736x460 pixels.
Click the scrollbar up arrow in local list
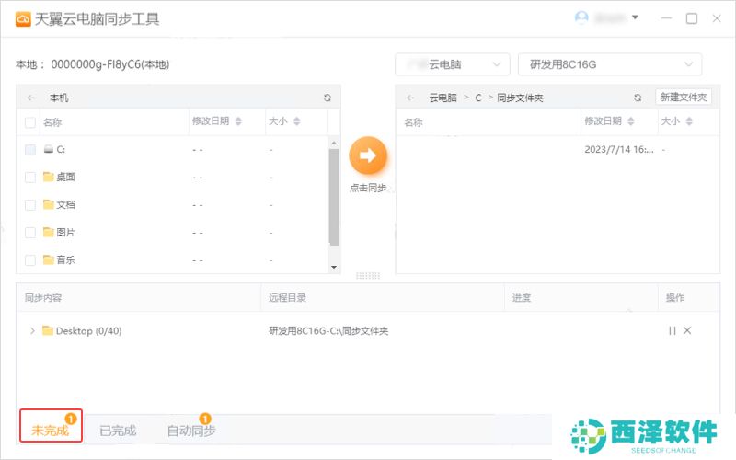(334, 143)
